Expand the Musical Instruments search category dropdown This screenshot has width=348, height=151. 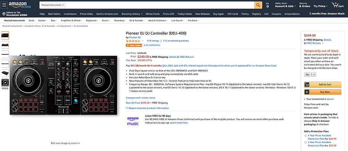[52, 5]
